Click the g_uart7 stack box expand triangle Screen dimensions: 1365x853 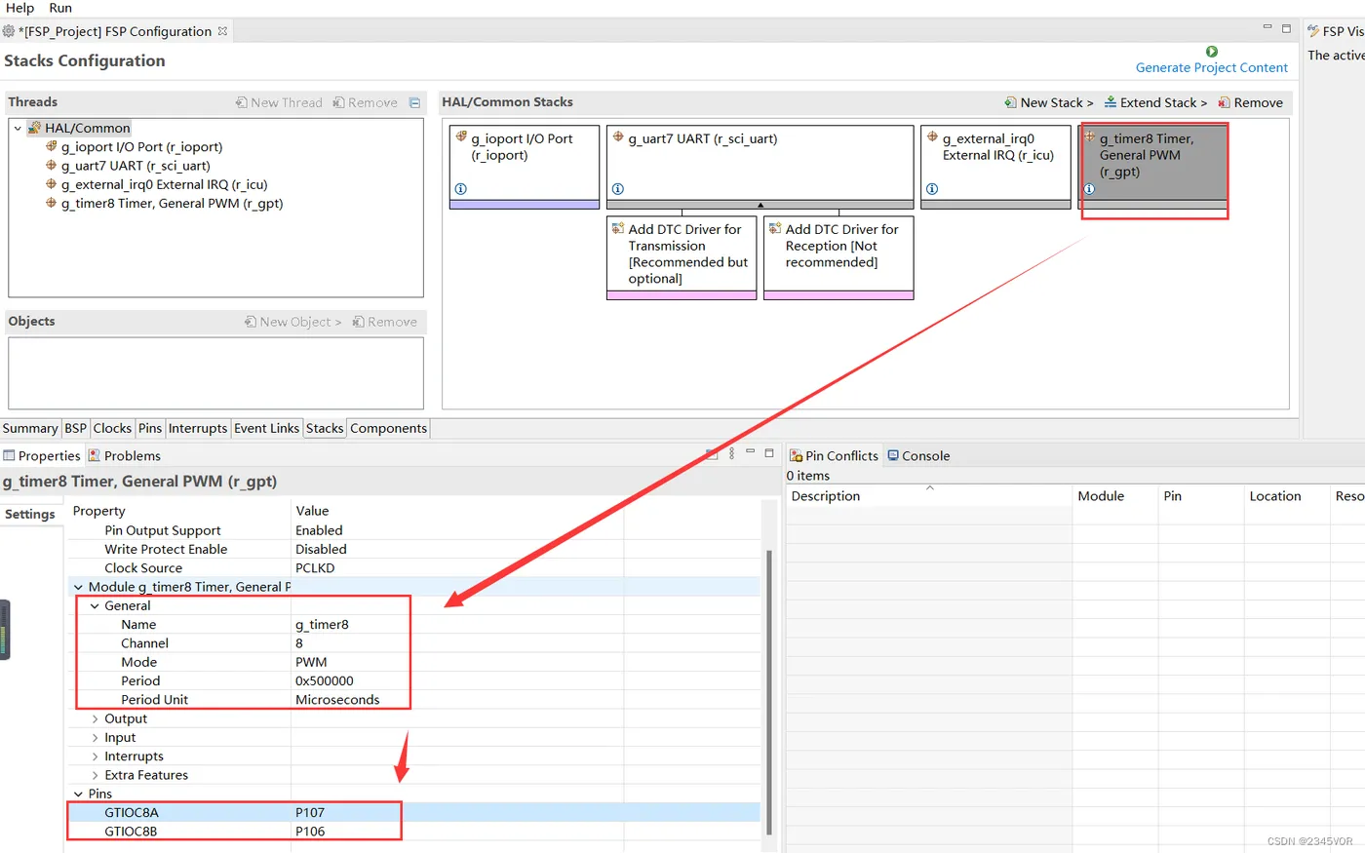click(x=760, y=205)
